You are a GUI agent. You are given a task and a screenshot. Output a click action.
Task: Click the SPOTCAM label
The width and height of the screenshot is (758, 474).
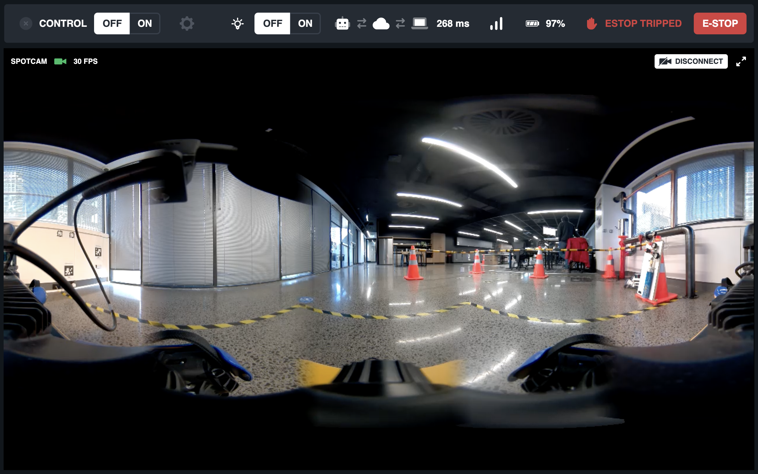click(29, 61)
